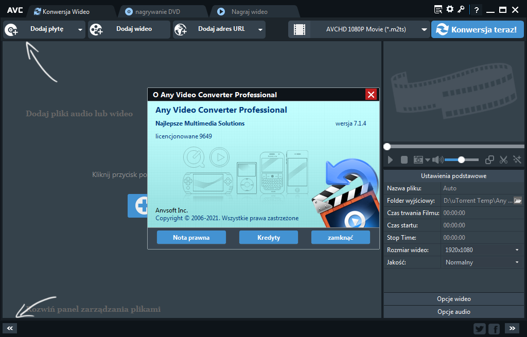The image size is (527, 337).
Task: Close the About dialog with red X
Action: click(371, 95)
